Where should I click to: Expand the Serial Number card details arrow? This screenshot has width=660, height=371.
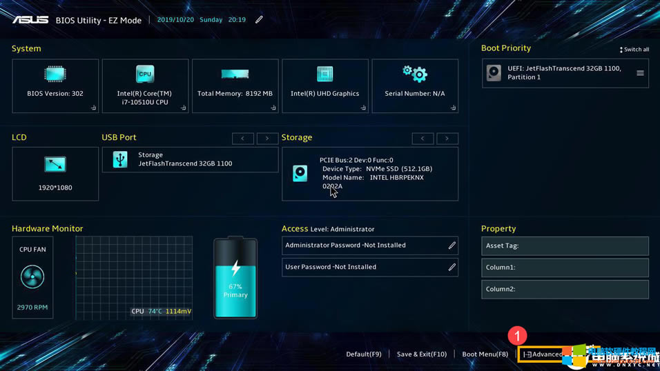click(453, 108)
